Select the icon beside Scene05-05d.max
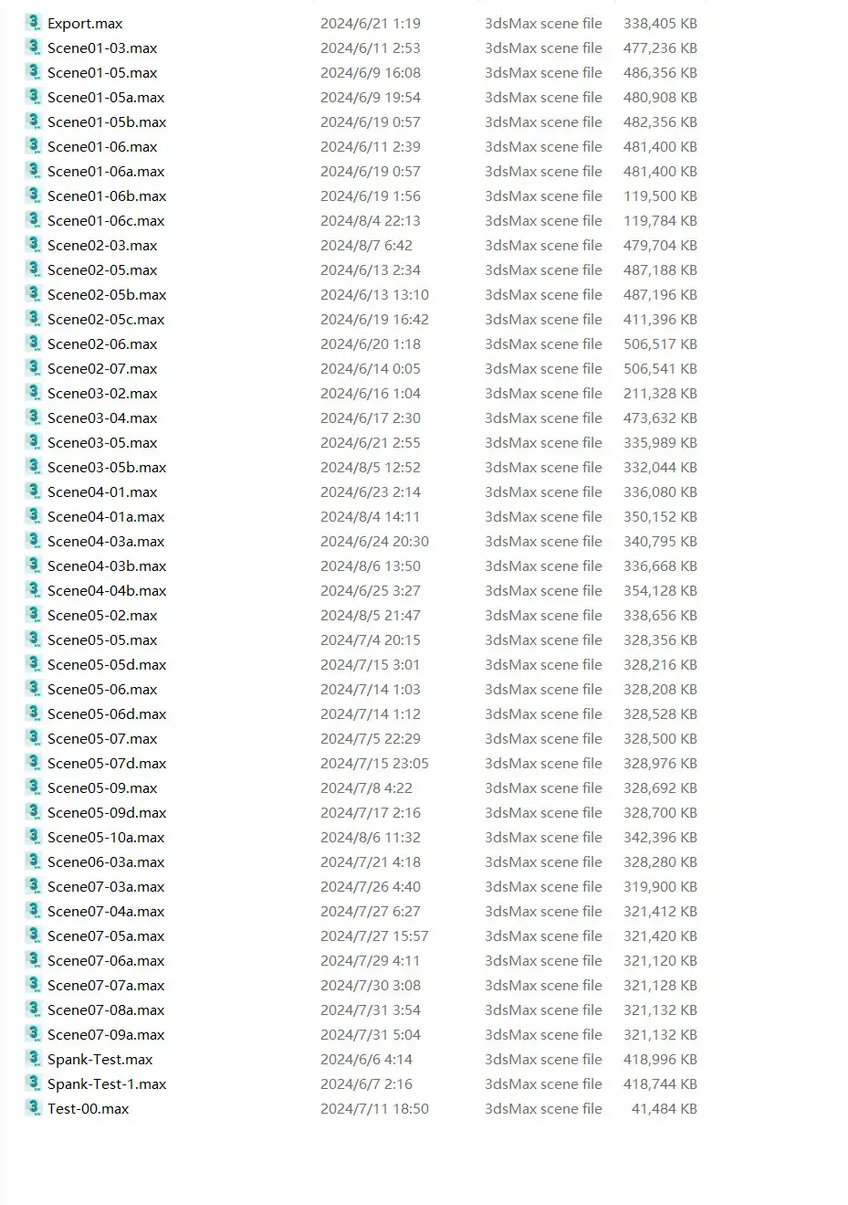Viewport: 848px width, 1205px height. [34, 664]
